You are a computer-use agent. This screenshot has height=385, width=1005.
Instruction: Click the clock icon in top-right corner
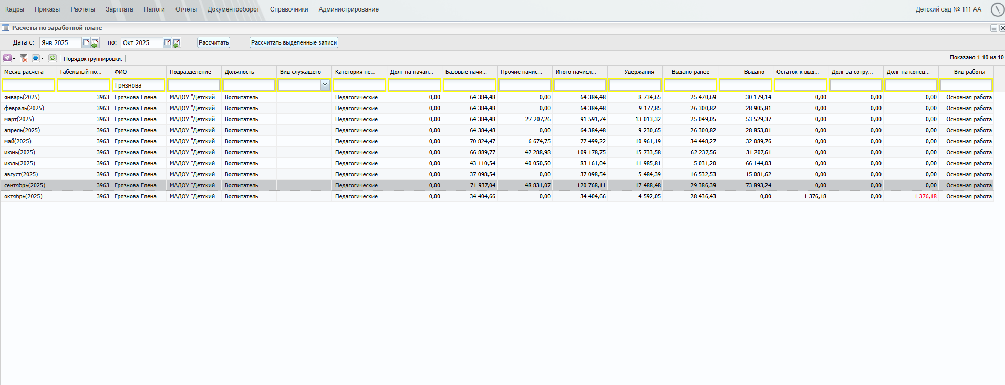pos(997,9)
